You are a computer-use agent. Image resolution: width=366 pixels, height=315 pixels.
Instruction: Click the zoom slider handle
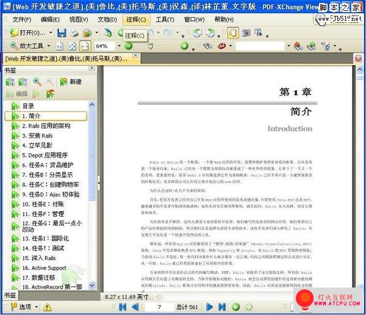pyautogui.click(x=151, y=46)
